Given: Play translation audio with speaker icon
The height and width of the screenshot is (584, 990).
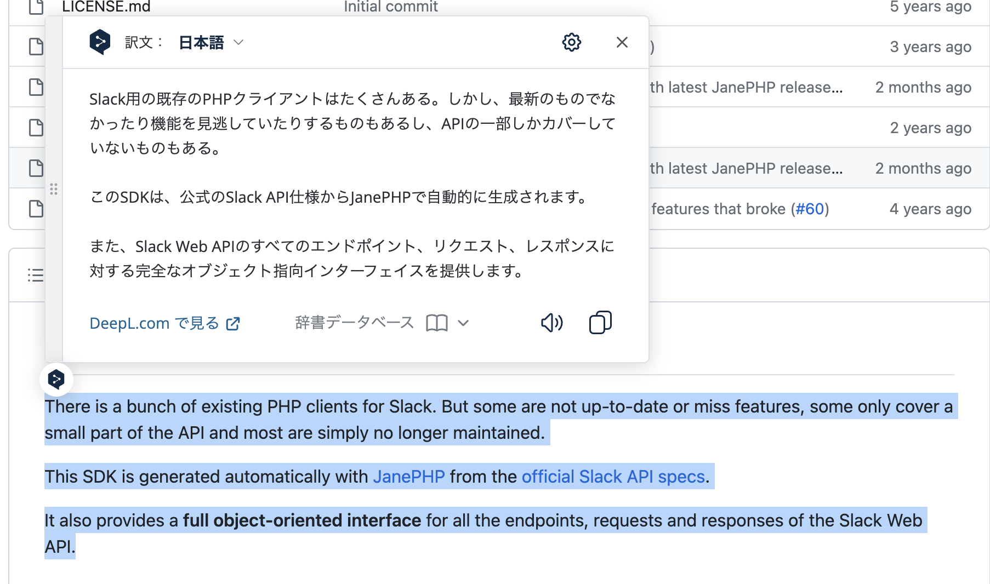Looking at the screenshot, I should (x=551, y=323).
